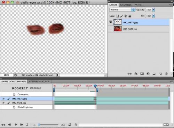This screenshot has height=128, width=174.
Task: Click the 100% zoom level field
Action: 6,75
